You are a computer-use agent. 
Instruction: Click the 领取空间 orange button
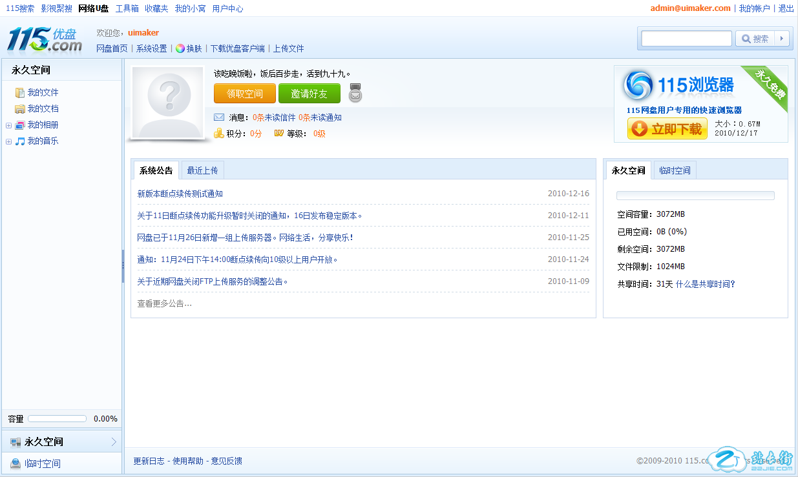pos(244,94)
